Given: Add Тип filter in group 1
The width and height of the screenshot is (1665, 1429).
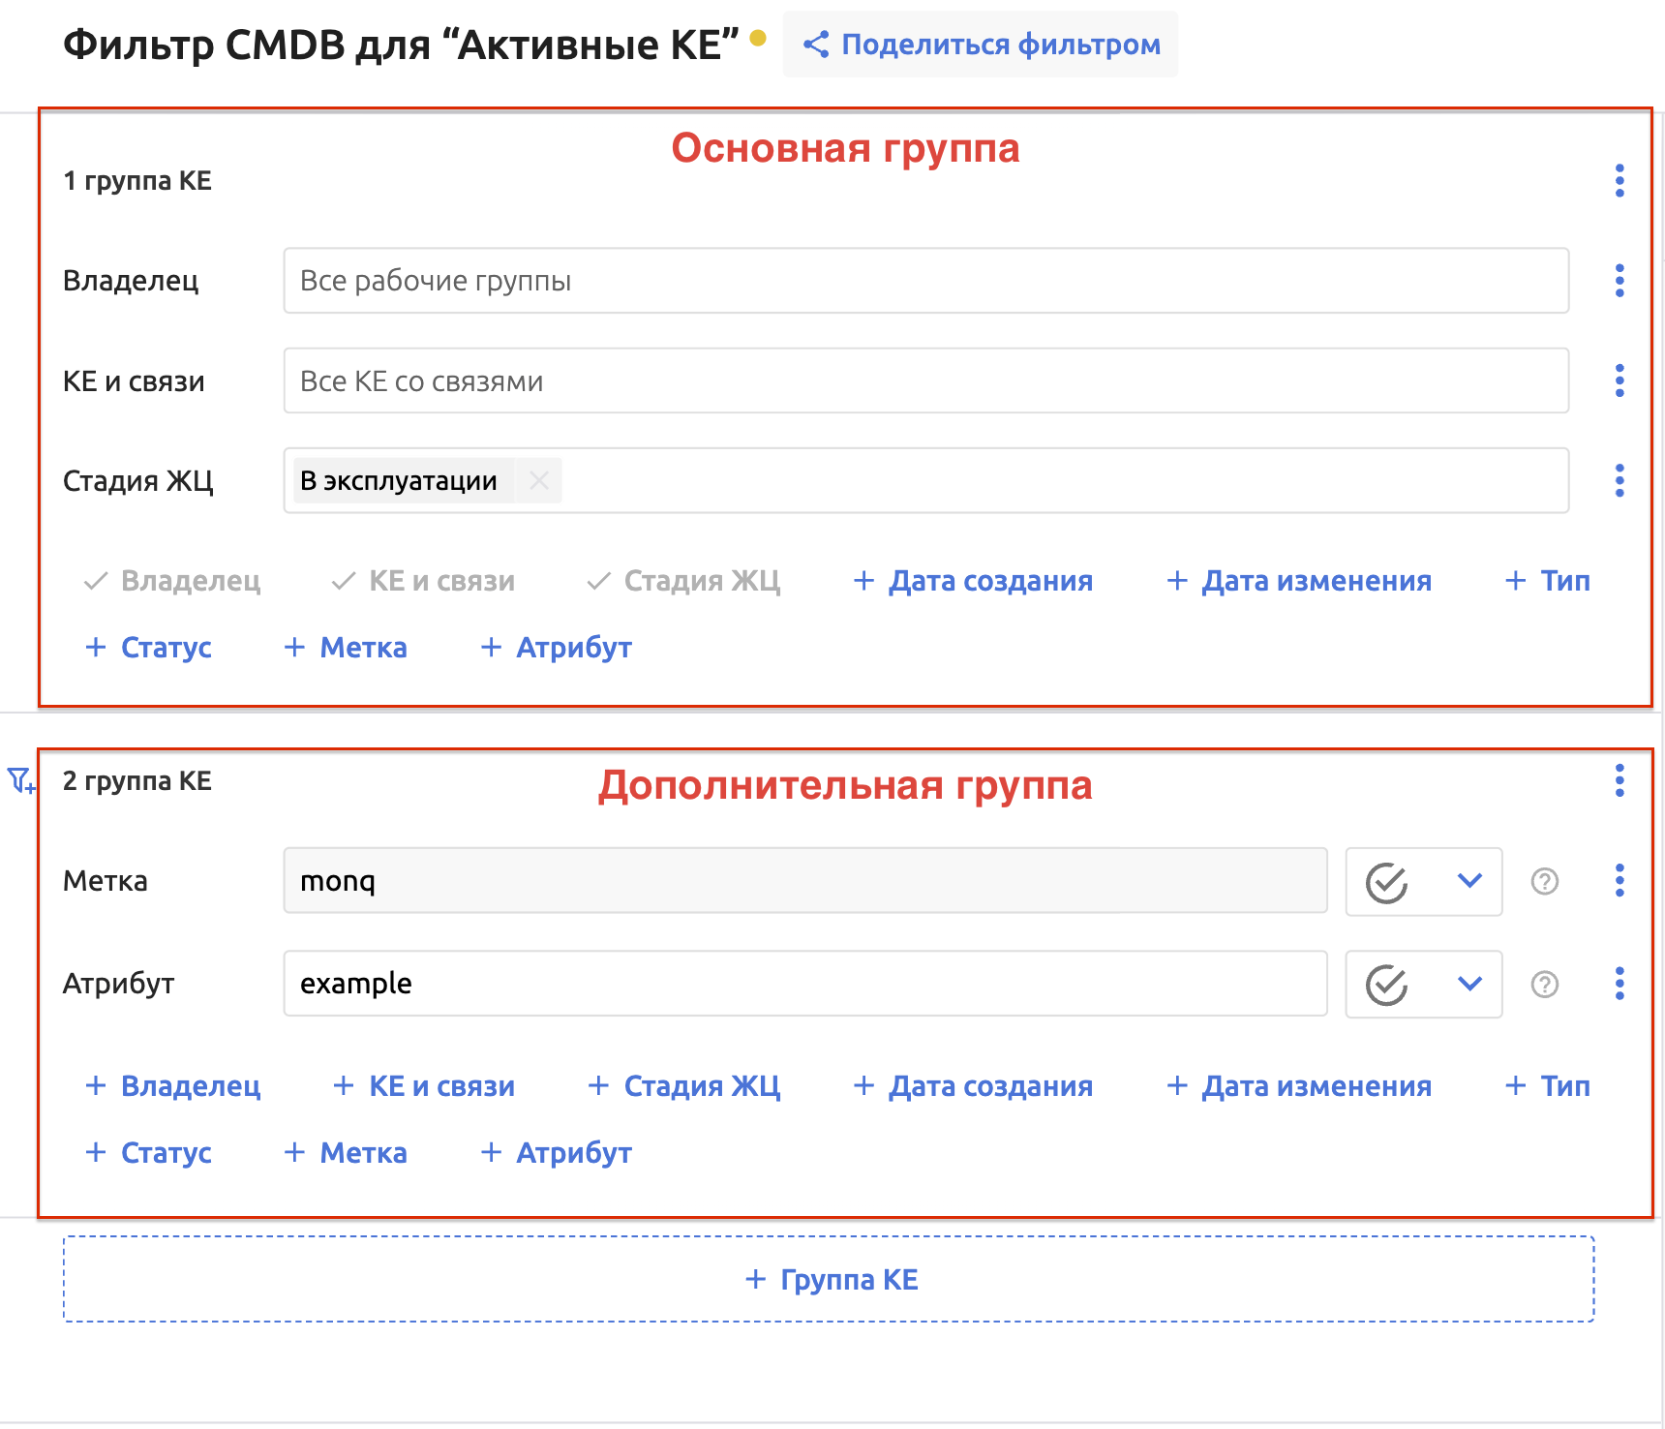Looking at the screenshot, I should [1548, 581].
